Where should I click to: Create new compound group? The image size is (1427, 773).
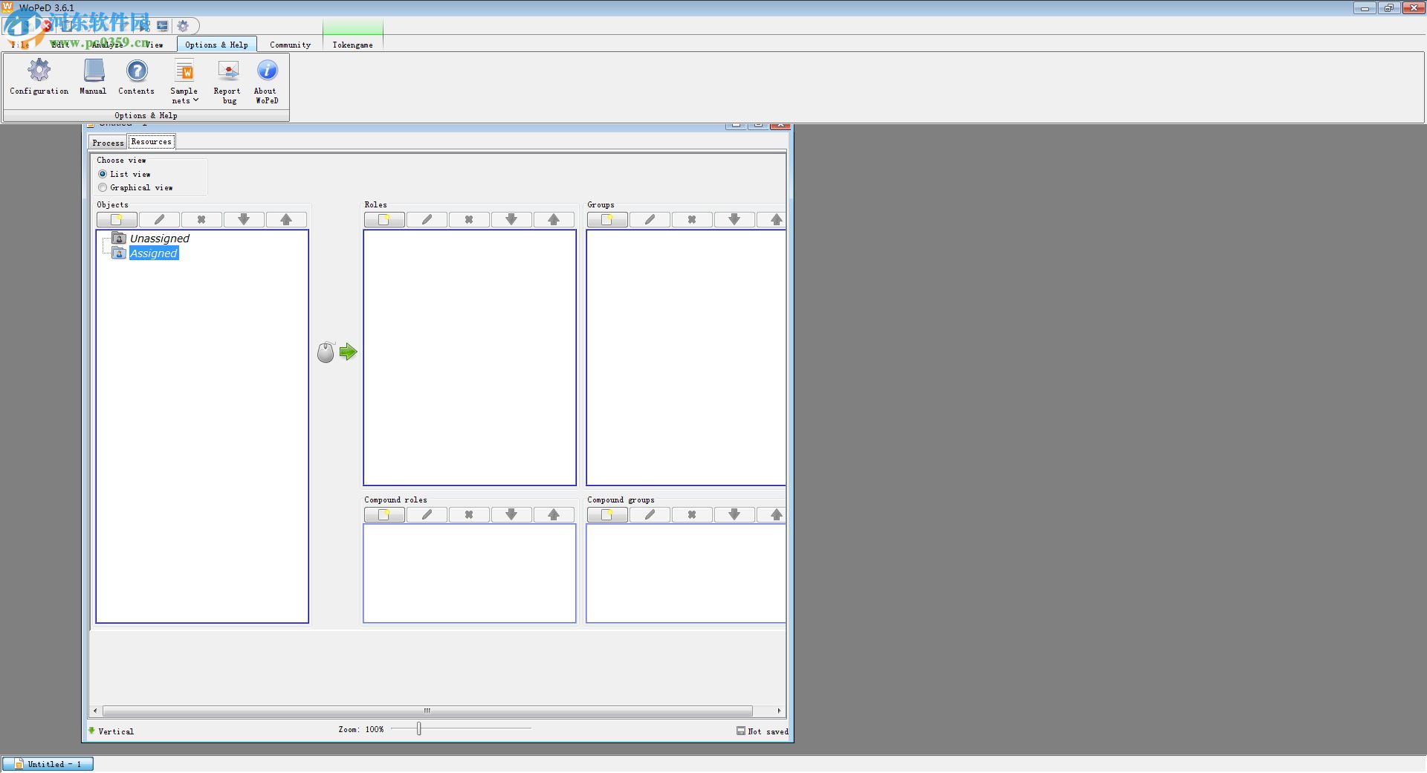click(607, 514)
